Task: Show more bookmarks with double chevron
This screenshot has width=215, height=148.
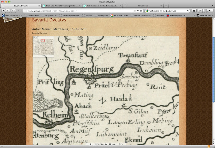Action: (x=194, y=15)
